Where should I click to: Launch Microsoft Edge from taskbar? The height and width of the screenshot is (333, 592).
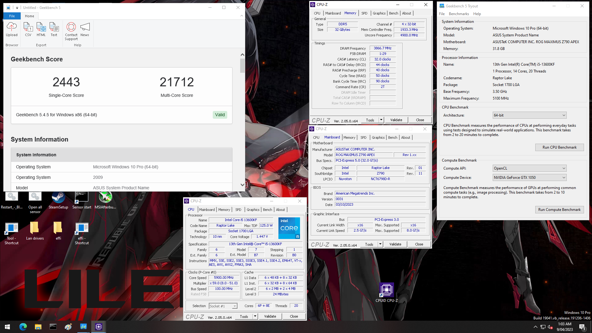click(23, 327)
